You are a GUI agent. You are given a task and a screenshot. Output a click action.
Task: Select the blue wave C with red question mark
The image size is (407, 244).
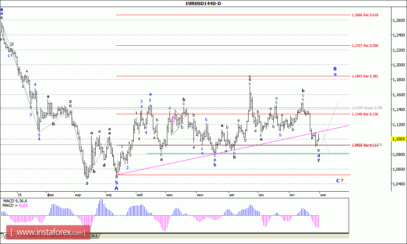coord(340,181)
